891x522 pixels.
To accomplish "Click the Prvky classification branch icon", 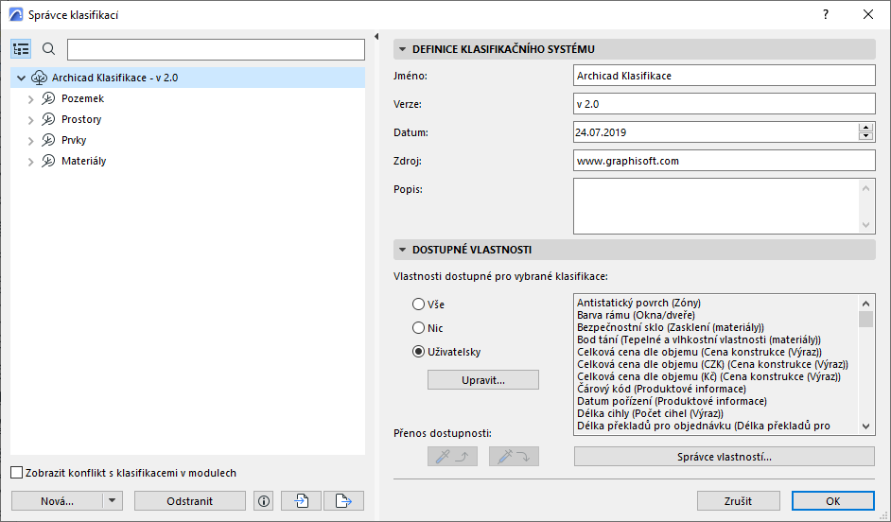I will click(x=48, y=140).
